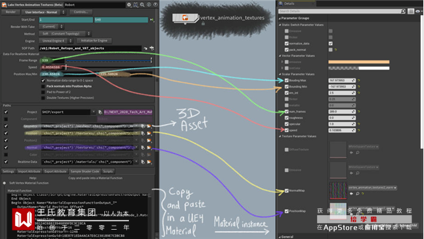Screen dimensions: 424x239
Task: Click the search magnifier icon in the Details panel
Action: click(x=403, y=11)
